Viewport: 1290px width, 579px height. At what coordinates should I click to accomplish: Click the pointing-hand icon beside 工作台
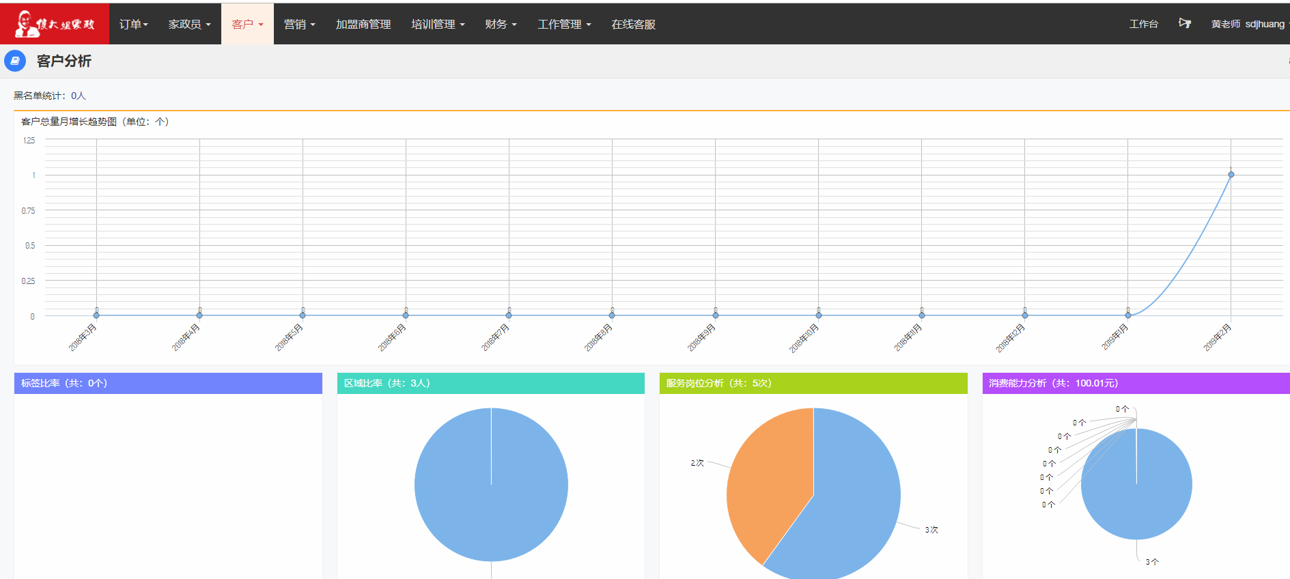click(1185, 24)
